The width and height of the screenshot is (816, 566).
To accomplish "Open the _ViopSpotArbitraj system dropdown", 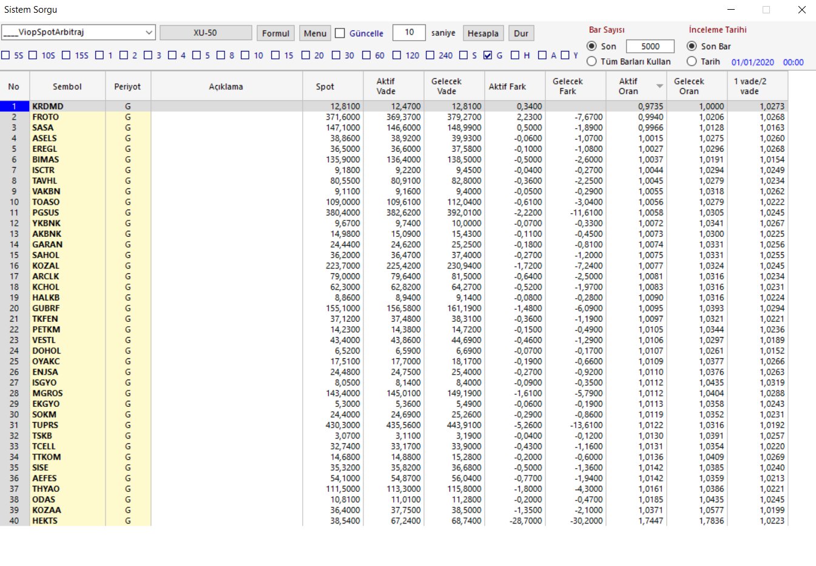I will click(78, 33).
